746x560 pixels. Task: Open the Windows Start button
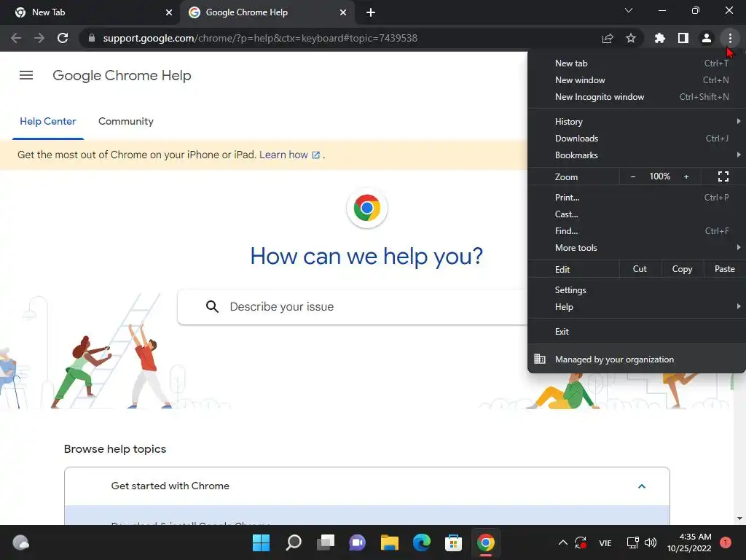(261, 542)
